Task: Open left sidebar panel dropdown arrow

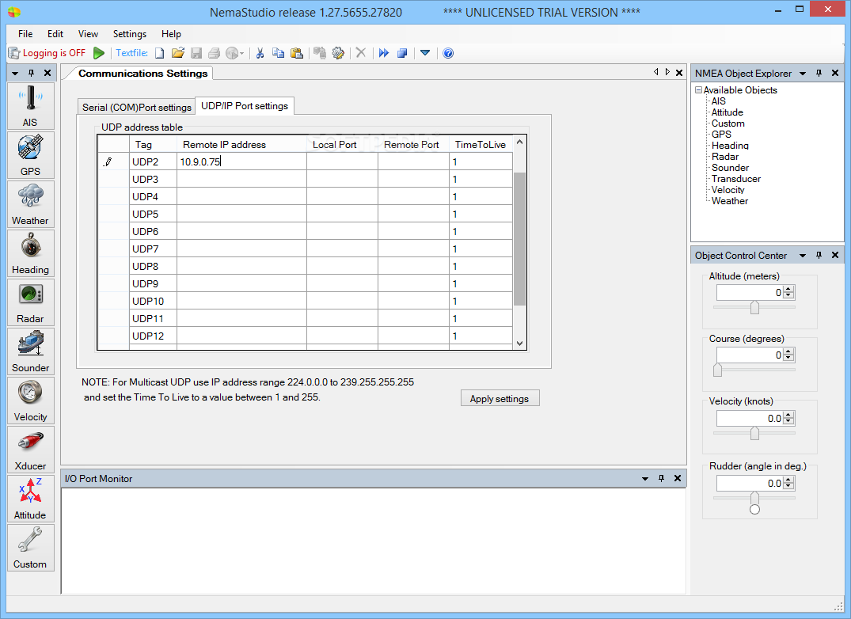Action: 15,74
